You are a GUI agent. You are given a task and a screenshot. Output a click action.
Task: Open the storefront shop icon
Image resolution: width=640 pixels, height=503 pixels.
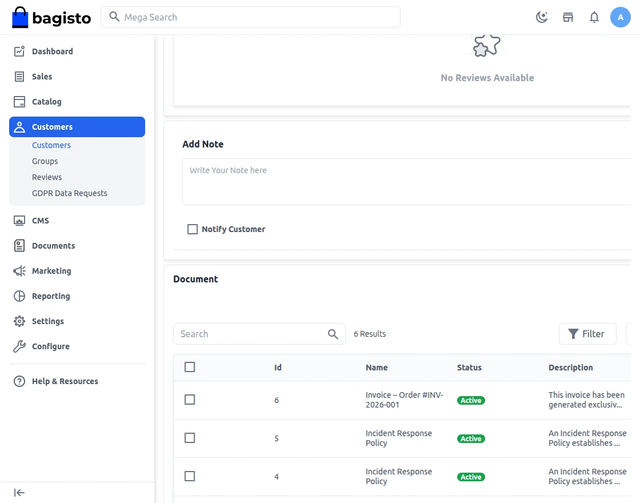(x=568, y=17)
